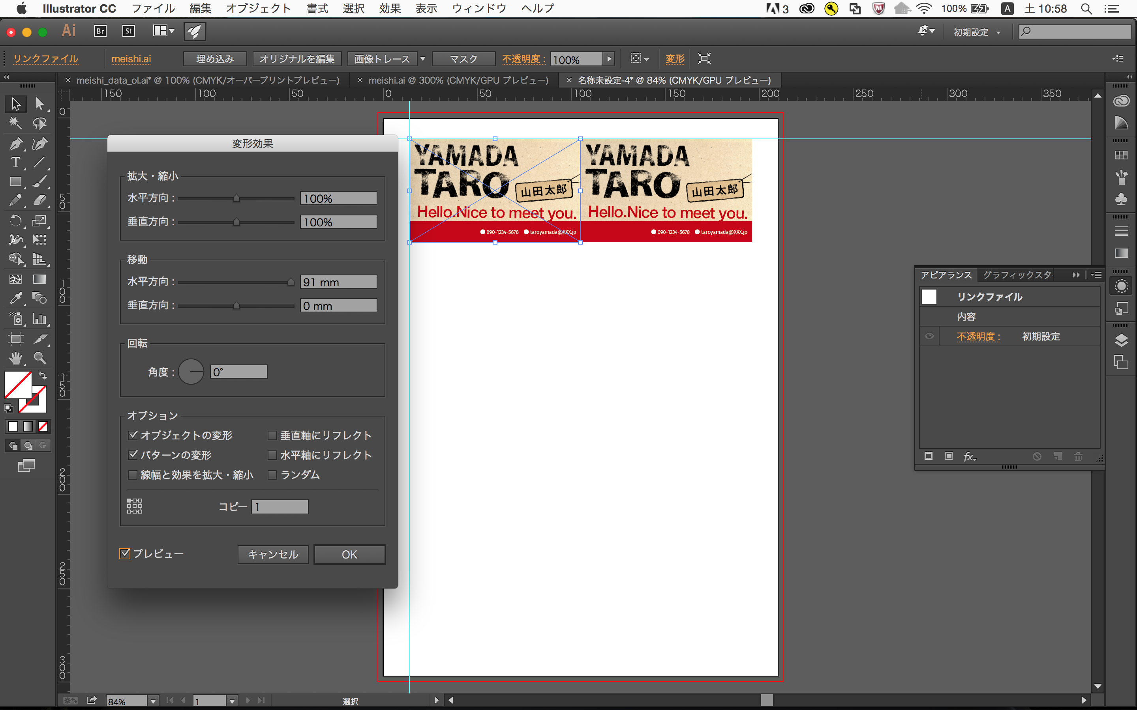Select the Hand tool
The image size is (1137, 710).
(15, 358)
